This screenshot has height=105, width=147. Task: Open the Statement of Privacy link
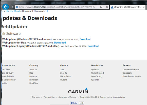tap(67, 97)
